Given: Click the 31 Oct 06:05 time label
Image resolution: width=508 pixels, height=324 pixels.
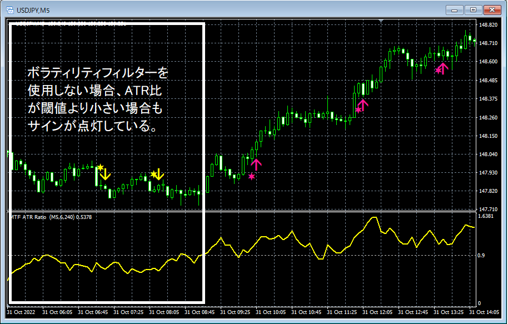Looking at the screenshot, I should click(x=57, y=312).
